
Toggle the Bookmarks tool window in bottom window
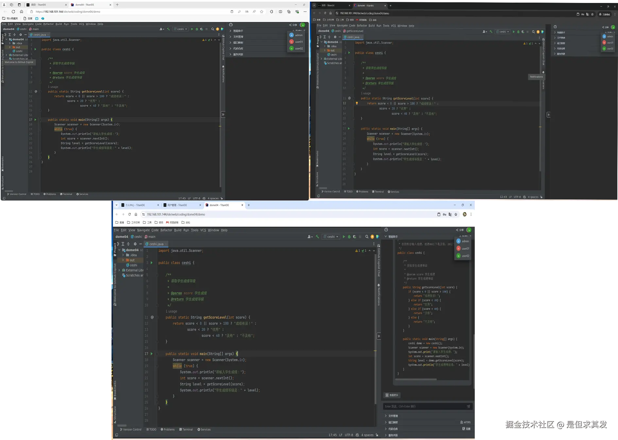tap(115, 391)
